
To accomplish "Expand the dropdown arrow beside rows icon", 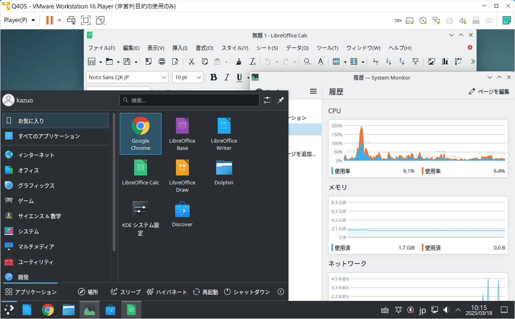I will click(x=345, y=62).
